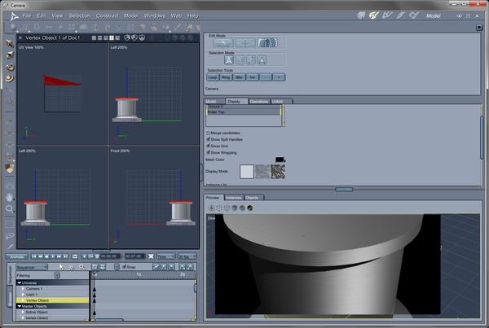This screenshot has width=489, height=328.
Task: Open the Sequencer dropdown
Action: click(x=33, y=267)
